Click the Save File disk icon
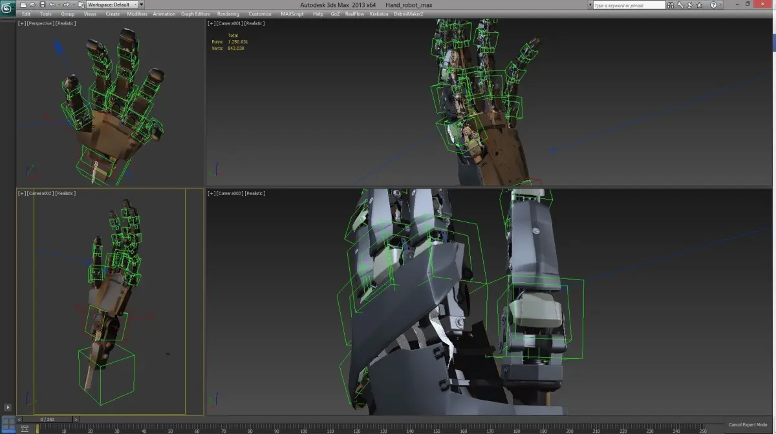This screenshot has height=434, width=776. [43, 5]
